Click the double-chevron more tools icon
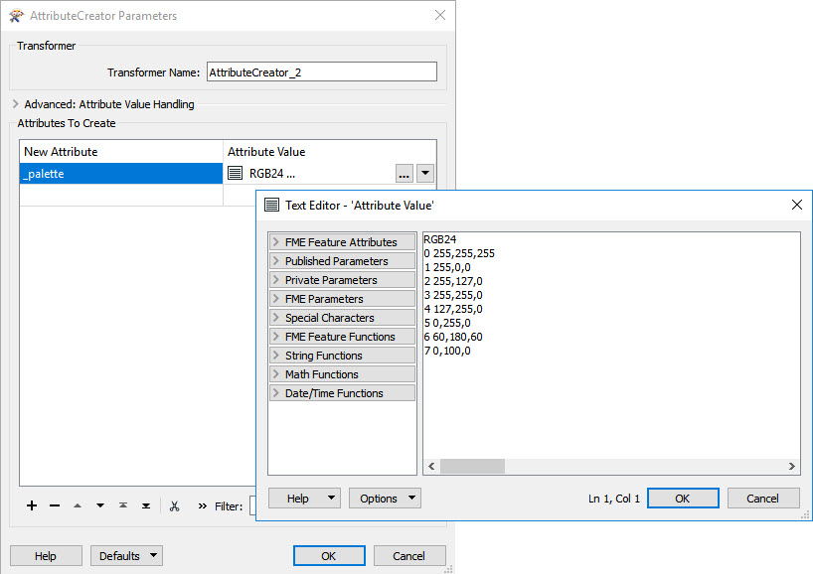This screenshot has height=574, width=813. (202, 506)
